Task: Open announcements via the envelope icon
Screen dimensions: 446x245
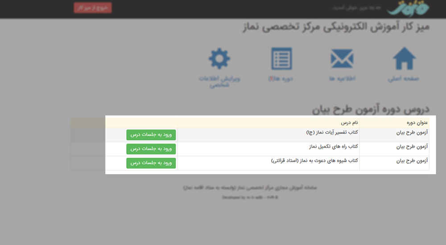Action: click(342, 59)
